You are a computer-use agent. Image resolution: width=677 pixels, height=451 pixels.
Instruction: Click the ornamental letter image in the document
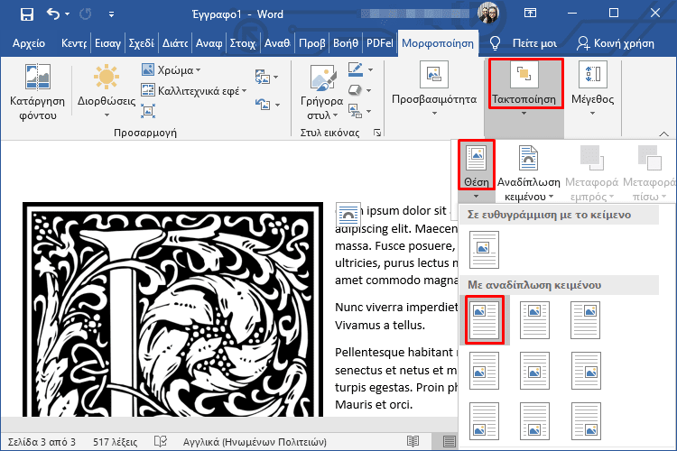pyautogui.click(x=172, y=309)
